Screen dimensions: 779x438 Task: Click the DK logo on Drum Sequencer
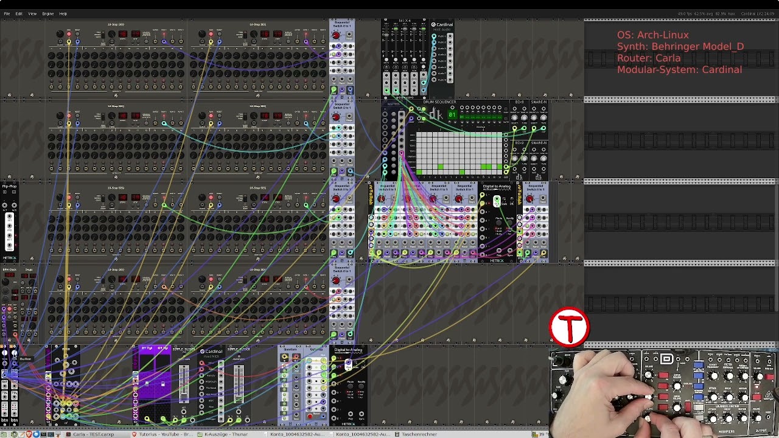435,114
